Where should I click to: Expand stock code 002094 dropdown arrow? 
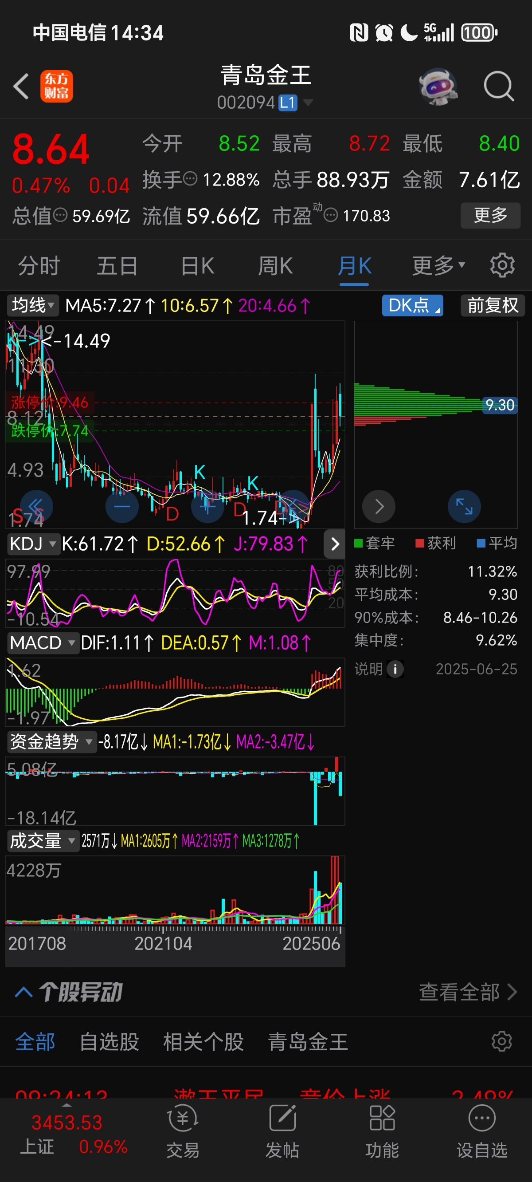308,102
